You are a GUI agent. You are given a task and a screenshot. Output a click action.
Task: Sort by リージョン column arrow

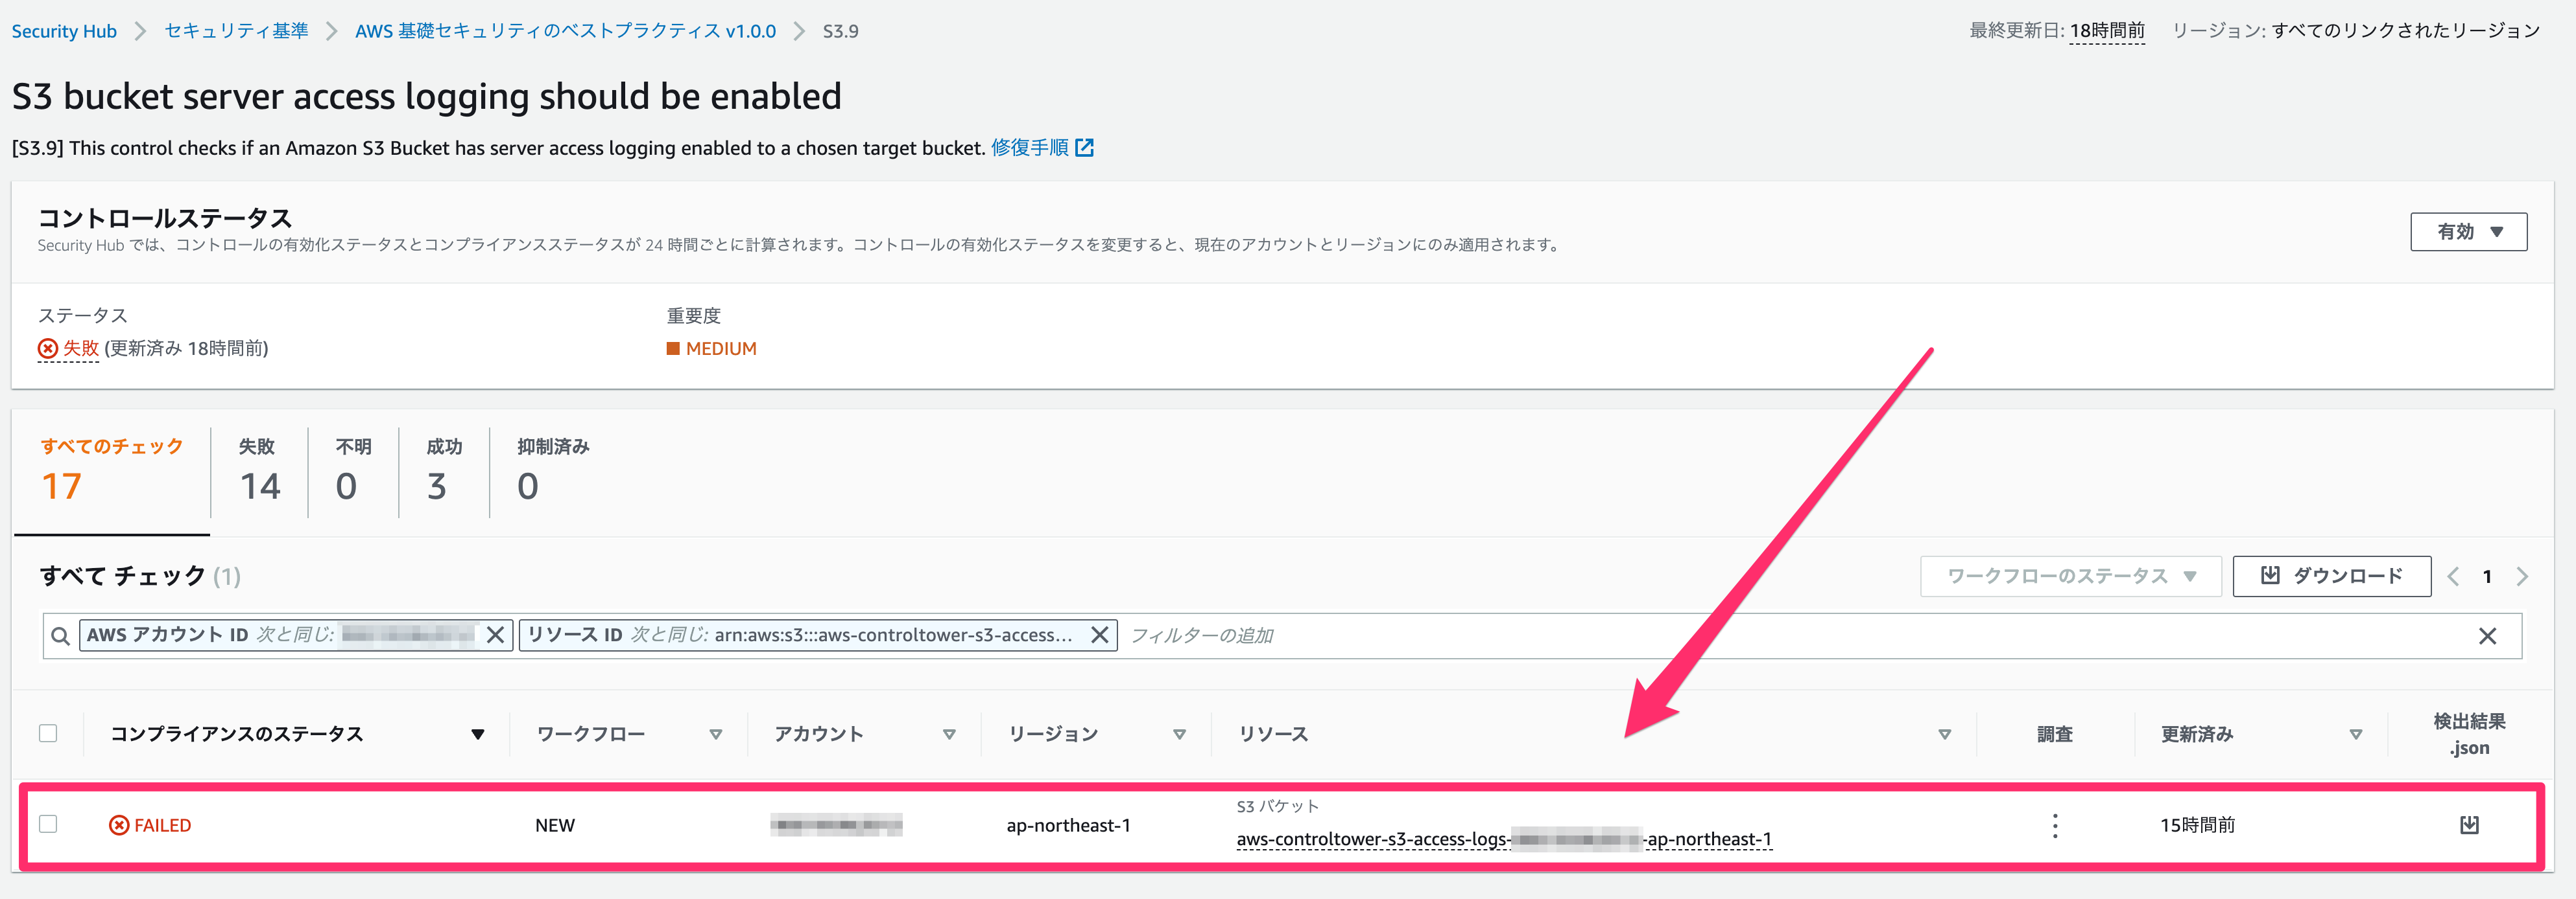click(x=1179, y=734)
